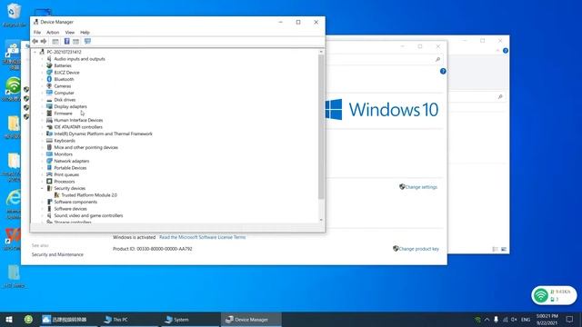Expand the Computer category arrow
This screenshot has height=327, width=582.
42,93
